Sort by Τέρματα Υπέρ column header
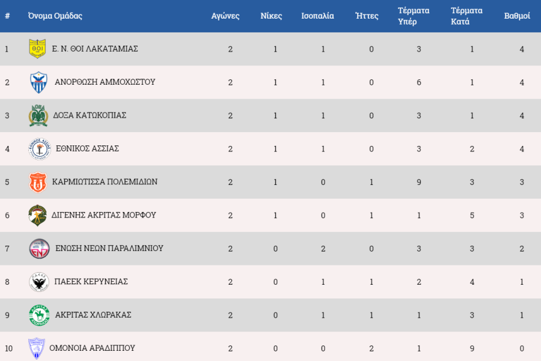This screenshot has height=361, width=541. 414,16
